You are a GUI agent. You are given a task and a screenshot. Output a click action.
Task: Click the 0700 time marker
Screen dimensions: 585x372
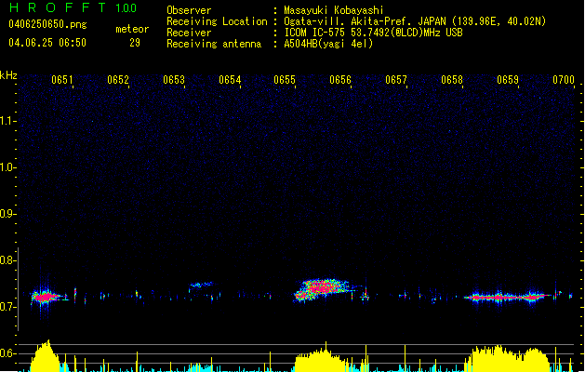tap(564, 80)
